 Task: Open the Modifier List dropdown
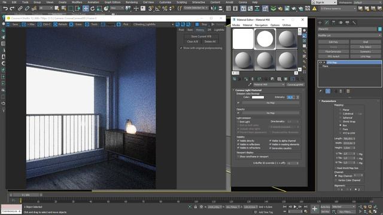coord(349,35)
